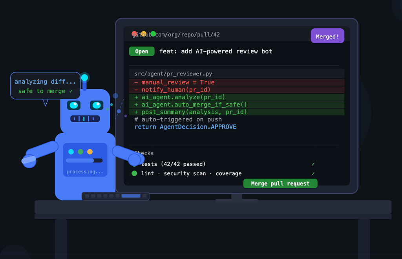The image size is (402, 259).
Task: Click the comment '# auto-triggered on push'
Action: [178, 119]
